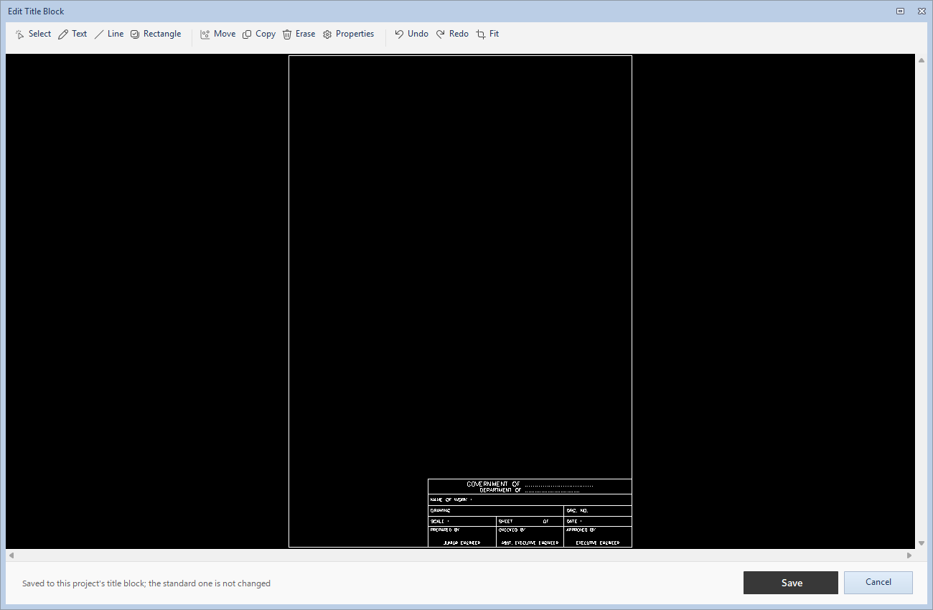
Task: Select the "DRAWING" label in title block
Action: (440, 510)
